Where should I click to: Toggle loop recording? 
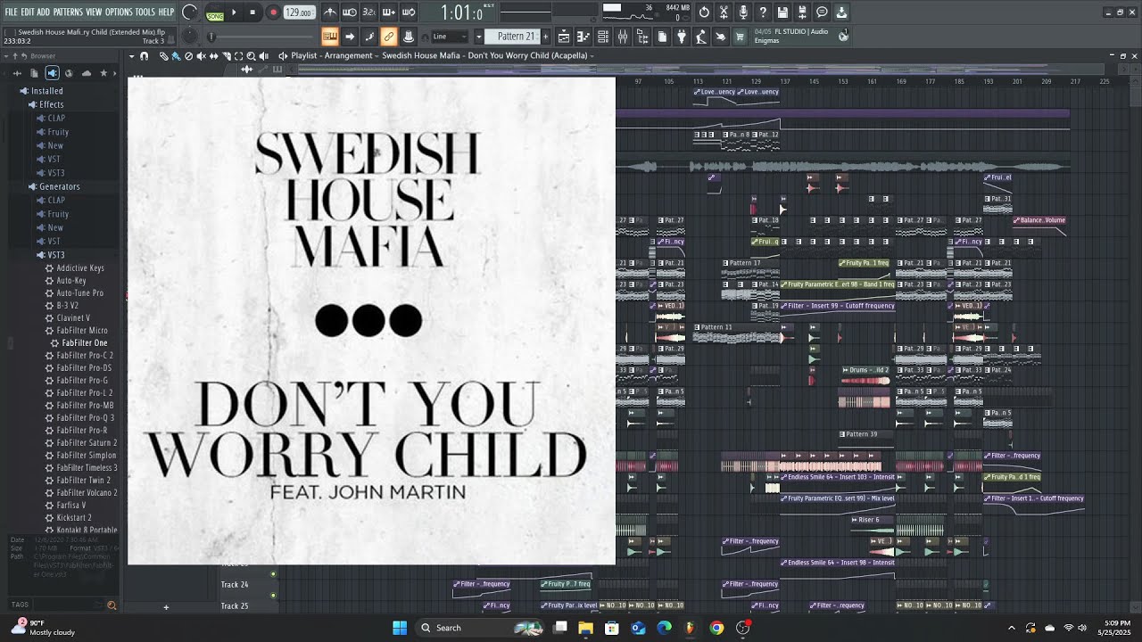tap(409, 12)
